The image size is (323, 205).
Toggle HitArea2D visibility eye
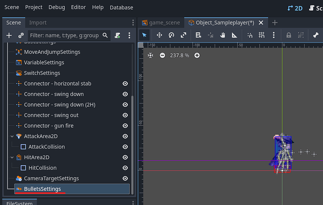[x=125, y=157]
